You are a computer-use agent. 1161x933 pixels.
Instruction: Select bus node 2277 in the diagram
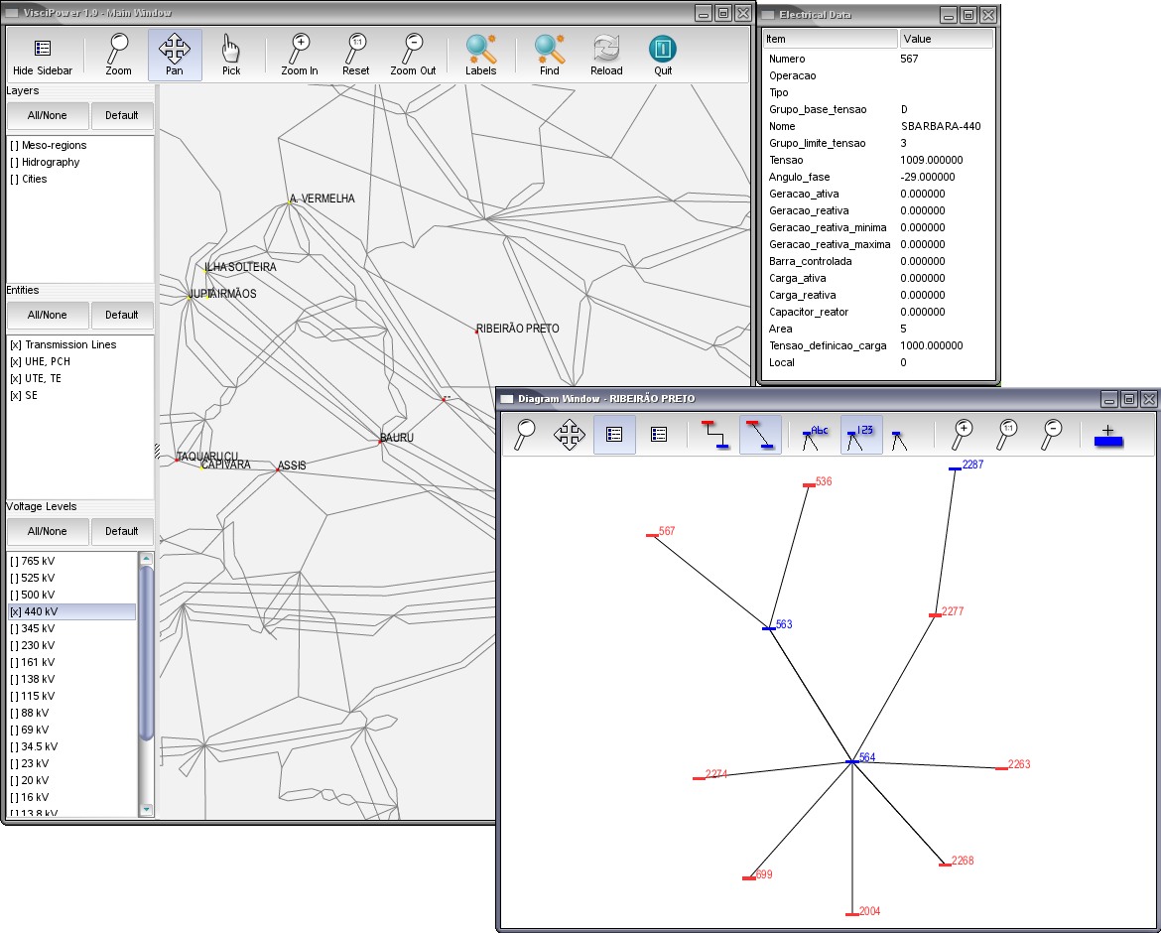tap(936, 615)
